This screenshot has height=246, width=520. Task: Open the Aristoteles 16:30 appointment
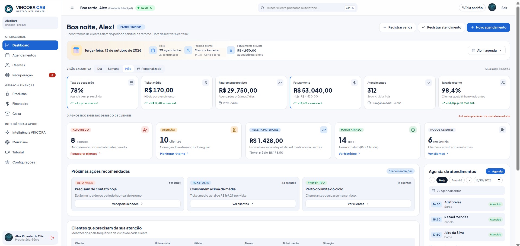pyautogui.click(x=467, y=204)
